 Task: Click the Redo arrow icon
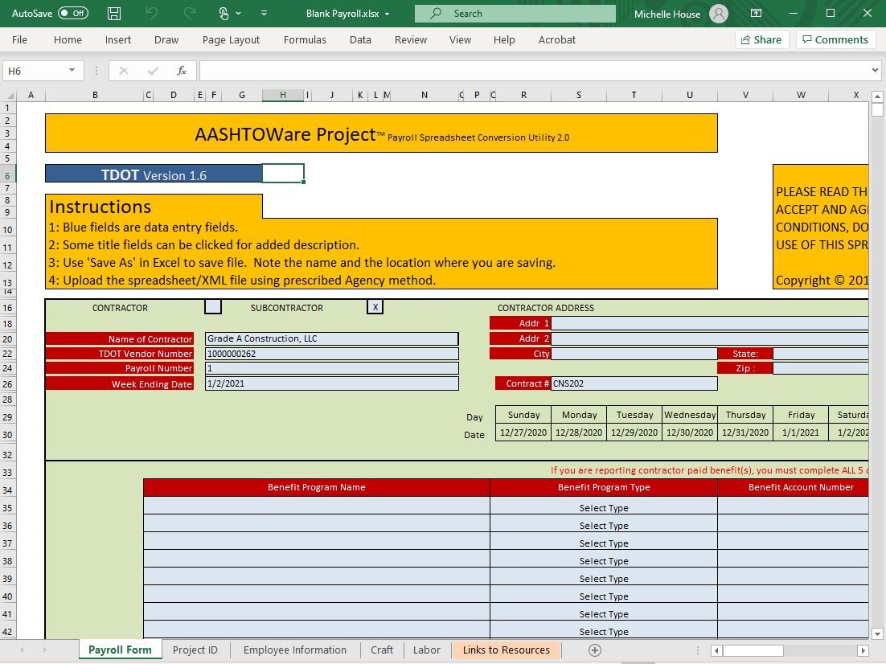(x=189, y=14)
